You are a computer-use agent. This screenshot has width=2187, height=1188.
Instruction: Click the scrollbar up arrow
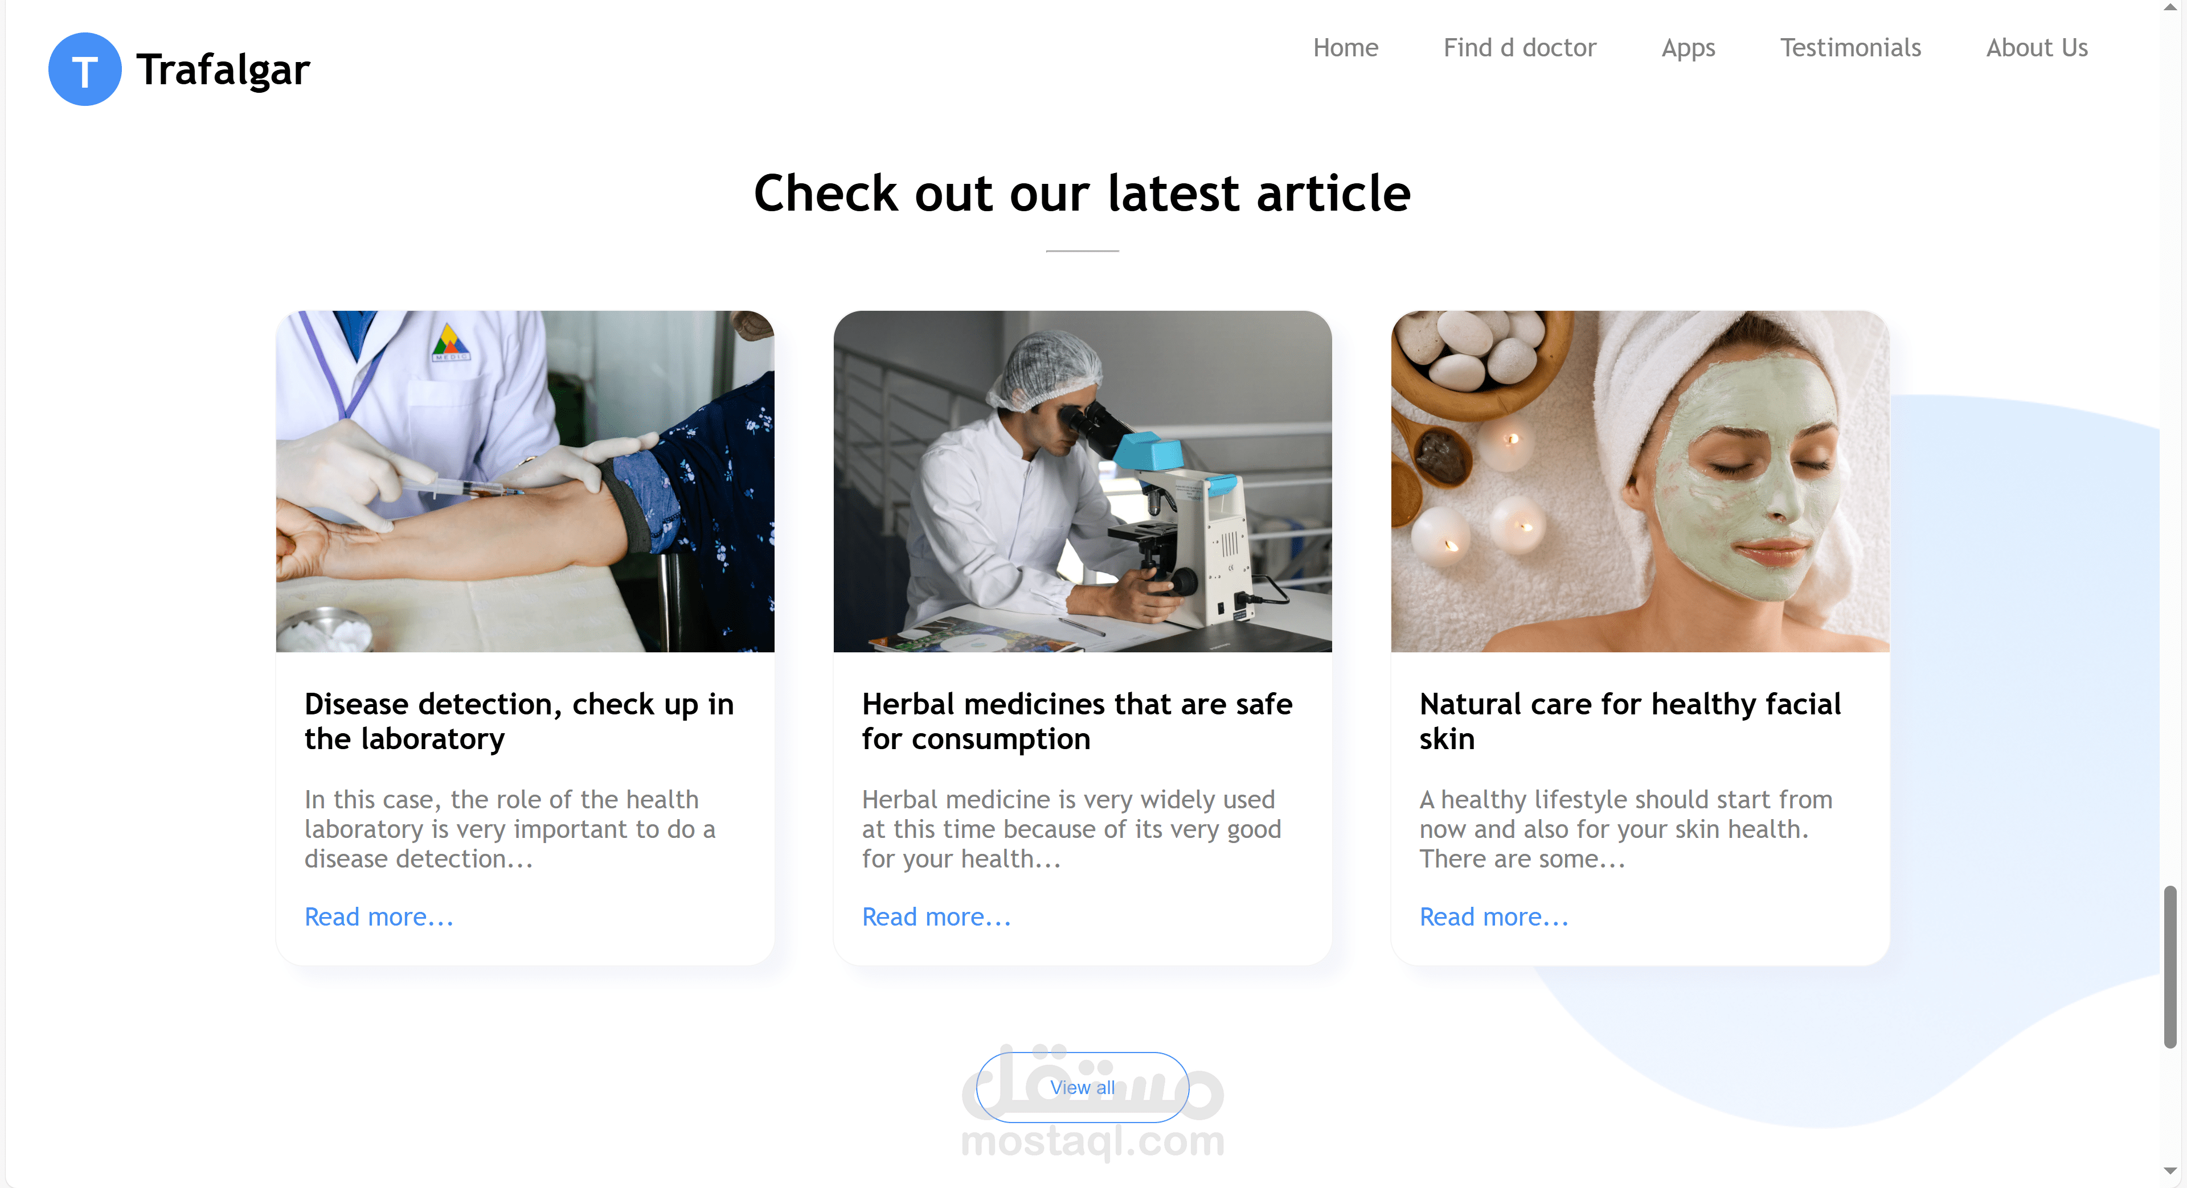click(2170, 7)
